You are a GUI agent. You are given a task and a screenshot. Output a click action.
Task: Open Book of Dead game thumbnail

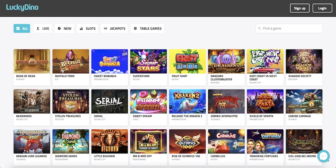click(x=32, y=61)
